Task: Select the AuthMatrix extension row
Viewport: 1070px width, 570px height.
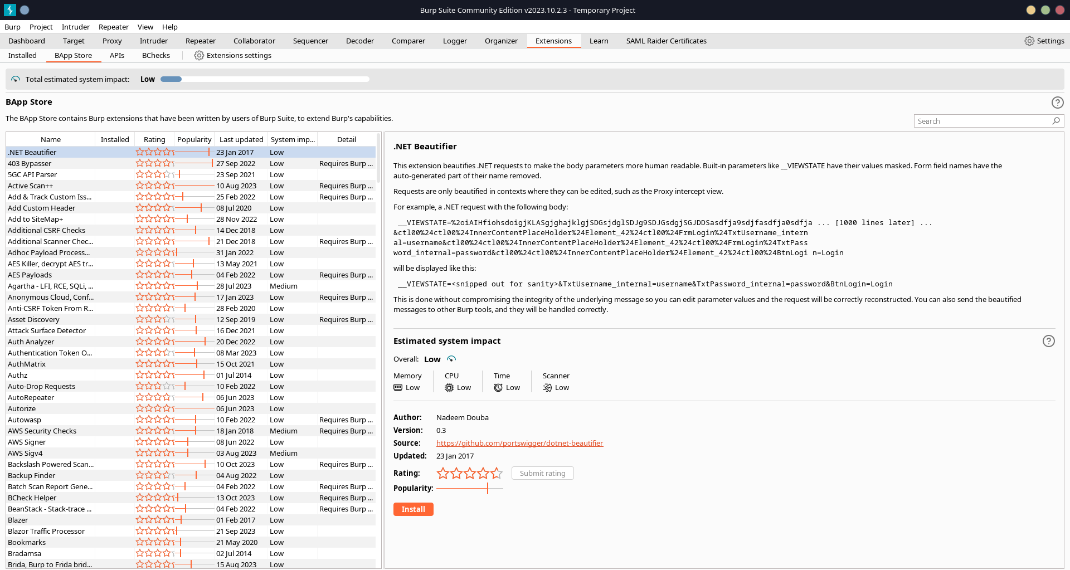Action: (x=191, y=364)
